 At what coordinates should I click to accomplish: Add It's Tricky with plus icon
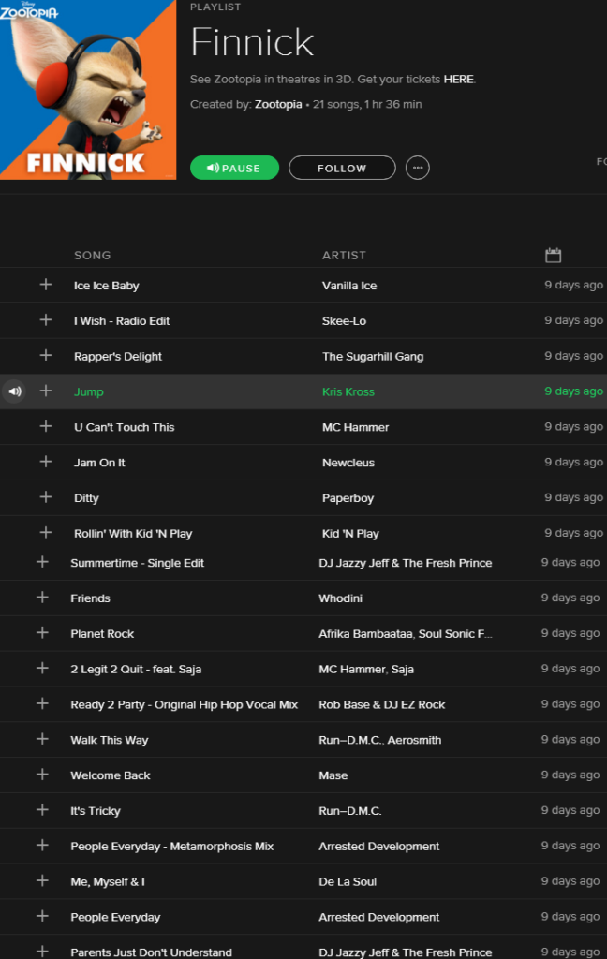(x=42, y=810)
